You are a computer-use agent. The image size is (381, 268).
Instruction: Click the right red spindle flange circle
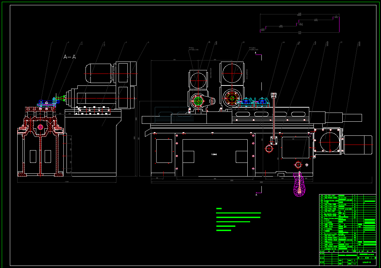[231, 98]
